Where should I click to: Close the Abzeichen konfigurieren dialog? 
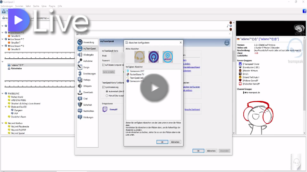(181, 43)
